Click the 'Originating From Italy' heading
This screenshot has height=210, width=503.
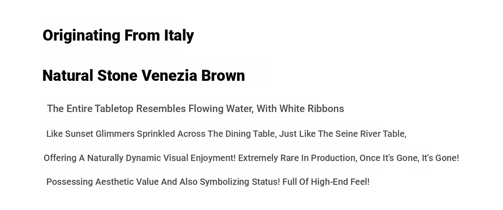(x=118, y=36)
